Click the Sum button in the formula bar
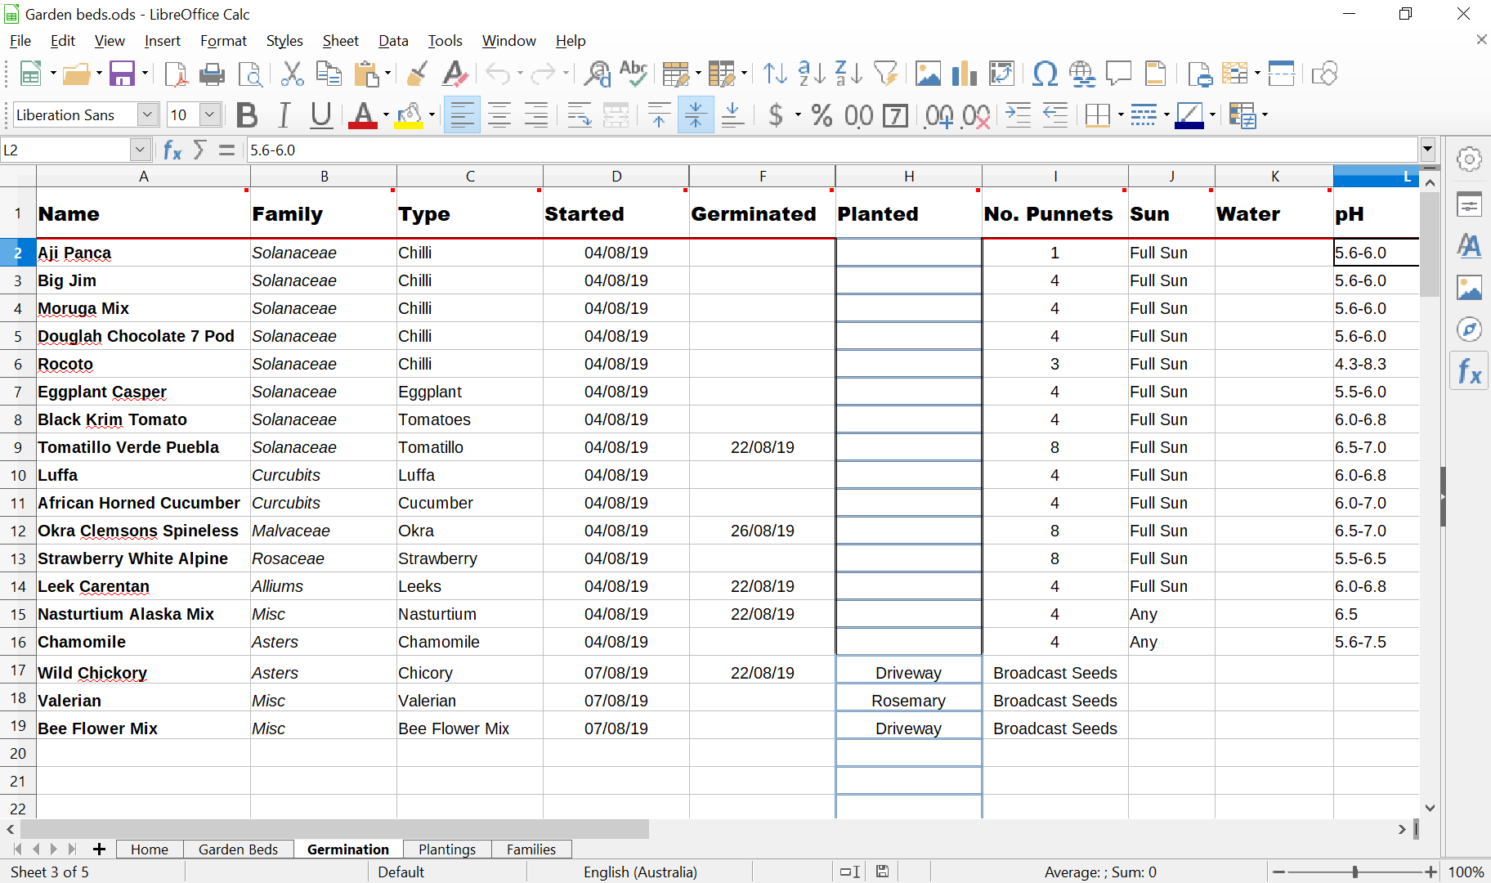 [199, 150]
